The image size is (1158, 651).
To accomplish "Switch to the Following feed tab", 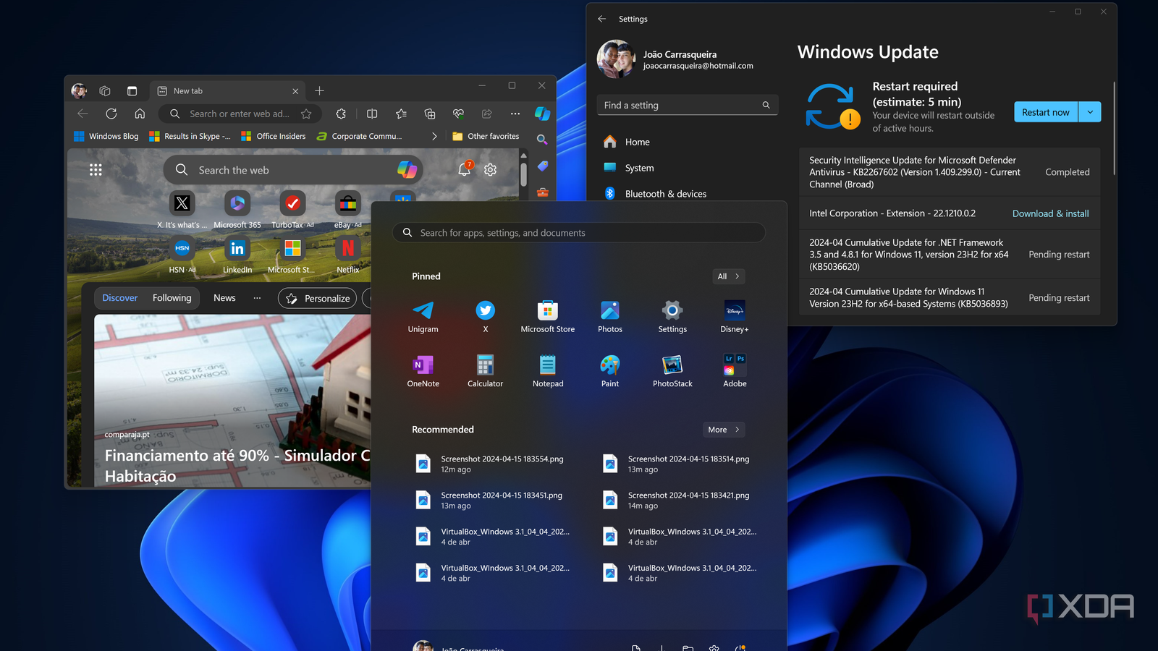I will click(172, 297).
